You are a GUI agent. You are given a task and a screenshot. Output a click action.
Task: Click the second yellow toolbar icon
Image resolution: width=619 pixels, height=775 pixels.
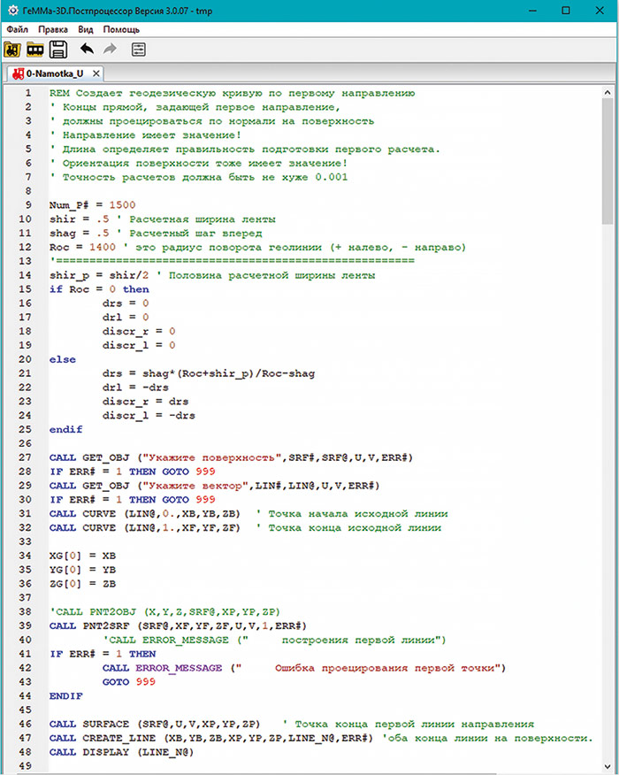(35, 50)
